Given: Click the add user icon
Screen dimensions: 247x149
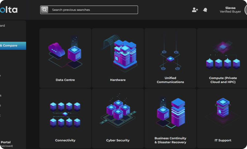Looking at the screenshot, I should [195, 10].
